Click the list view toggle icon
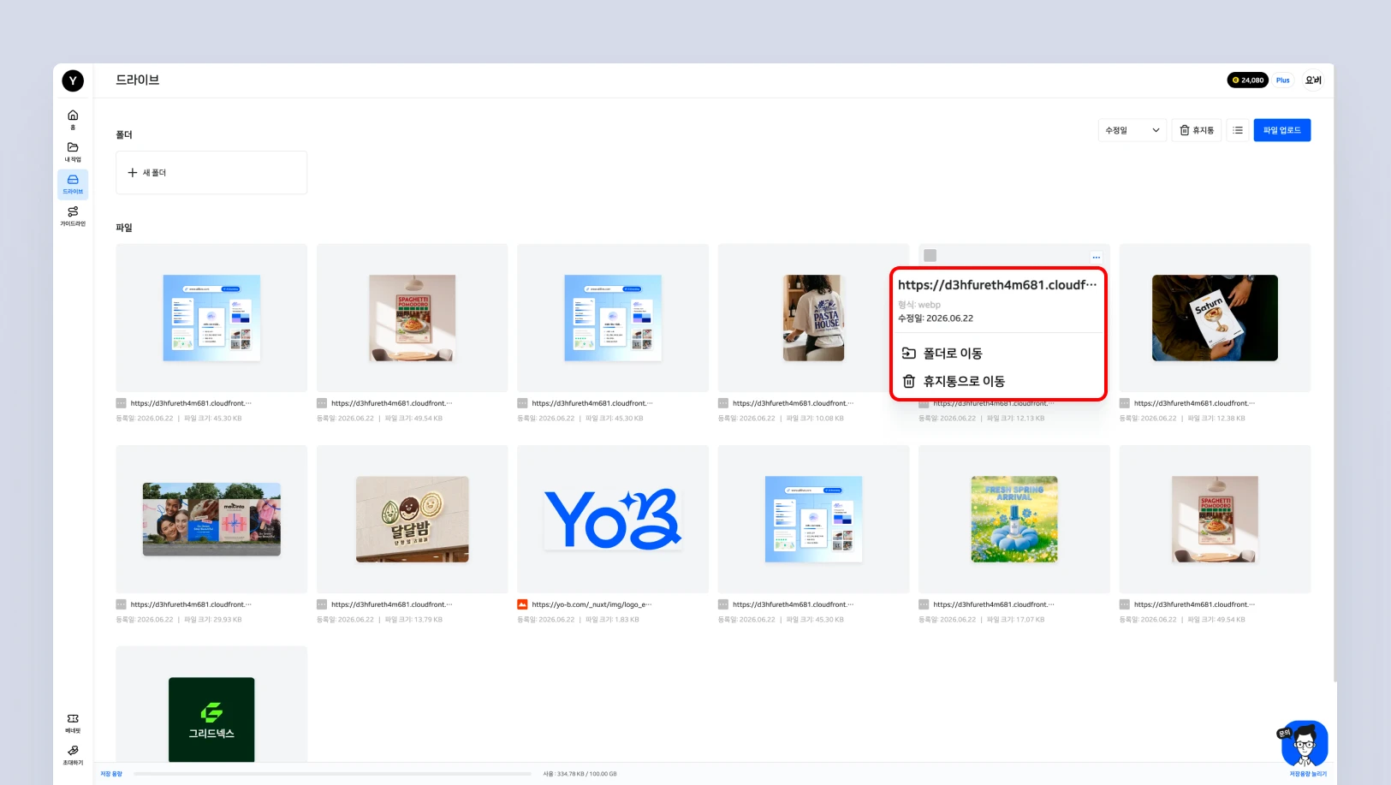This screenshot has width=1391, height=785. 1238,130
